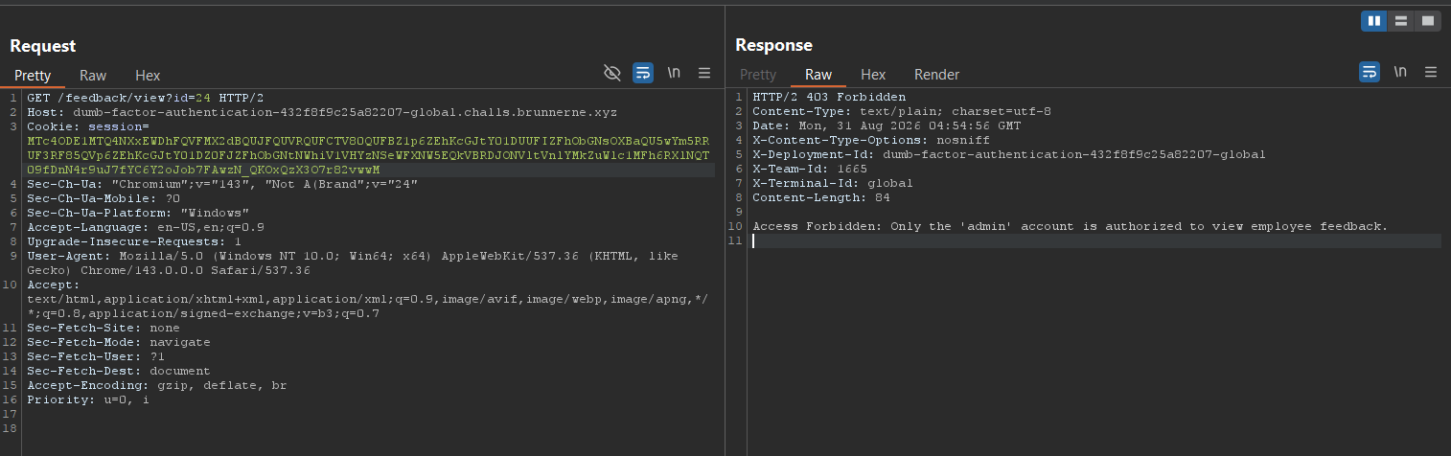Viewport: 1451px width, 456px height.
Task: Toggle non-printable characters eye icon in Request
Action: point(612,73)
